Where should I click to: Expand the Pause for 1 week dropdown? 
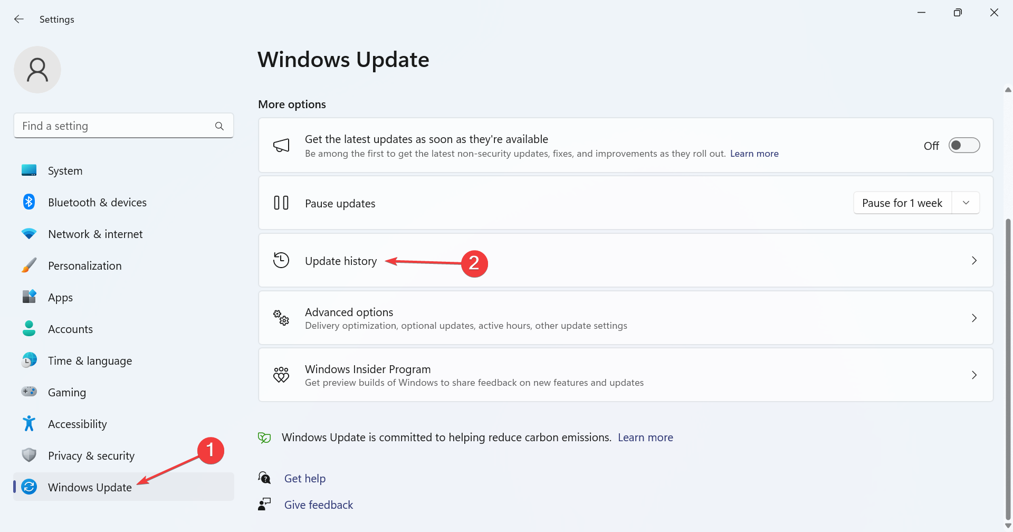pos(966,203)
